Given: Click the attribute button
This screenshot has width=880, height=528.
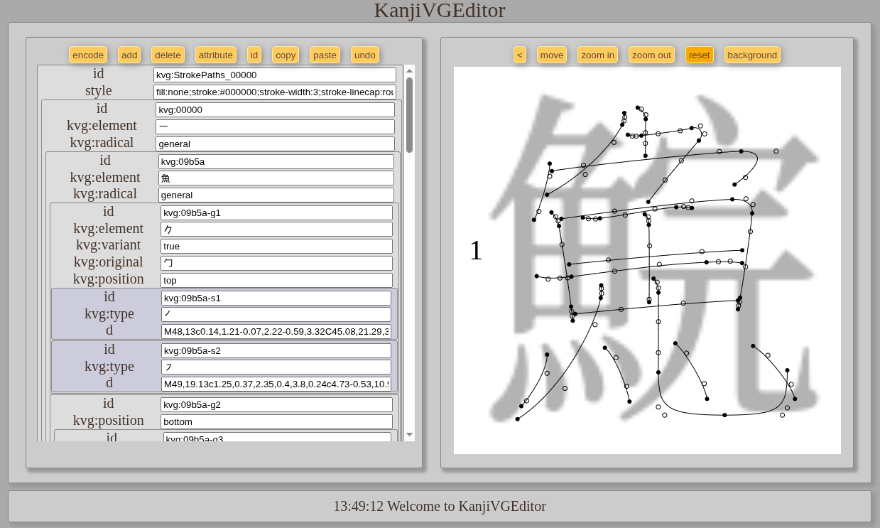Looking at the screenshot, I should [x=216, y=55].
